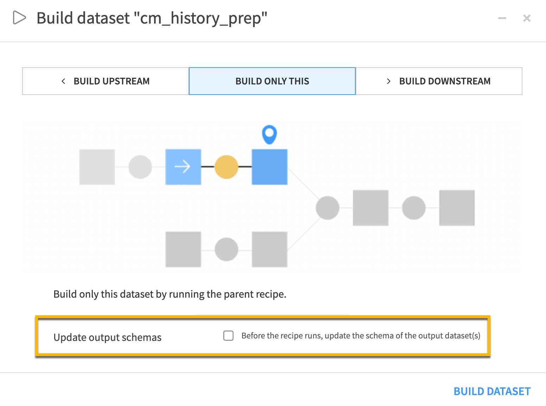Screen dimensions: 546x406
Task: Click the "Before the recipe runs" checkbox label
Action: point(361,336)
